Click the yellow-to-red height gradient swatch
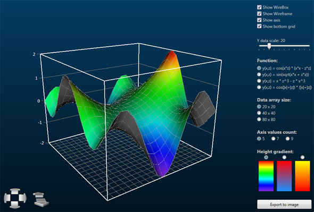314x212 pixels. point(302,176)
